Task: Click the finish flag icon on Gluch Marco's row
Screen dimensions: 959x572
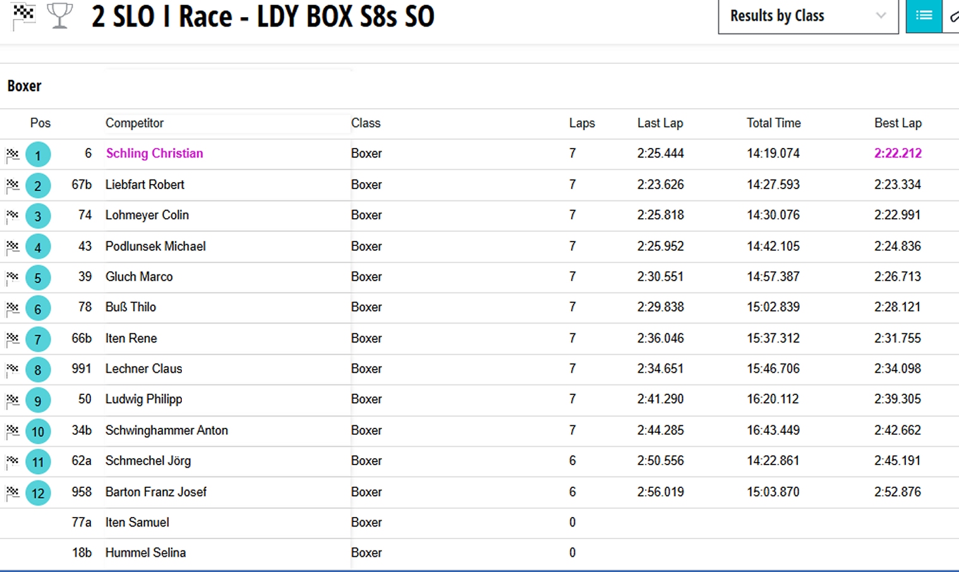Action: (13, 278)
